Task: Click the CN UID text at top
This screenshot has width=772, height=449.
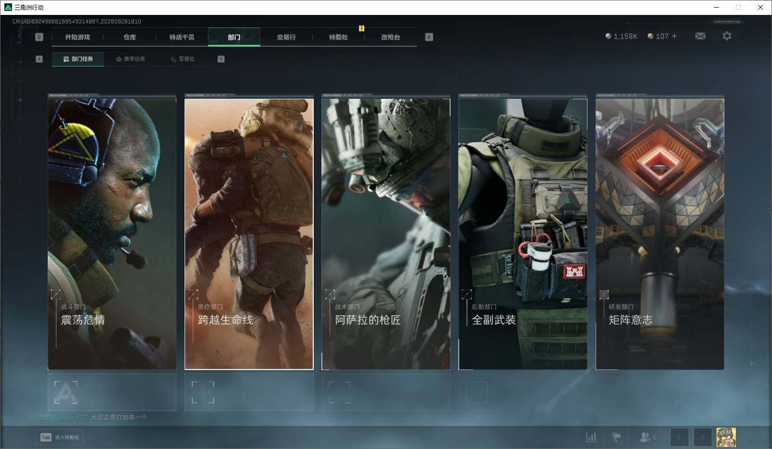Action: click(77, 21)
